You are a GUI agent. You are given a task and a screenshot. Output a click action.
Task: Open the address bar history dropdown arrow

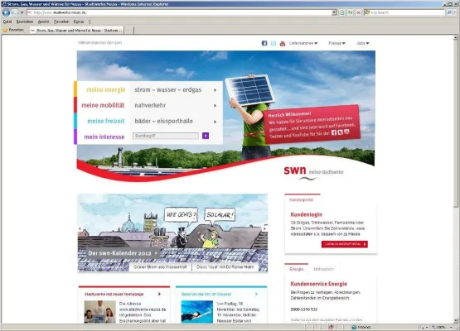click(x=334, y=12)
